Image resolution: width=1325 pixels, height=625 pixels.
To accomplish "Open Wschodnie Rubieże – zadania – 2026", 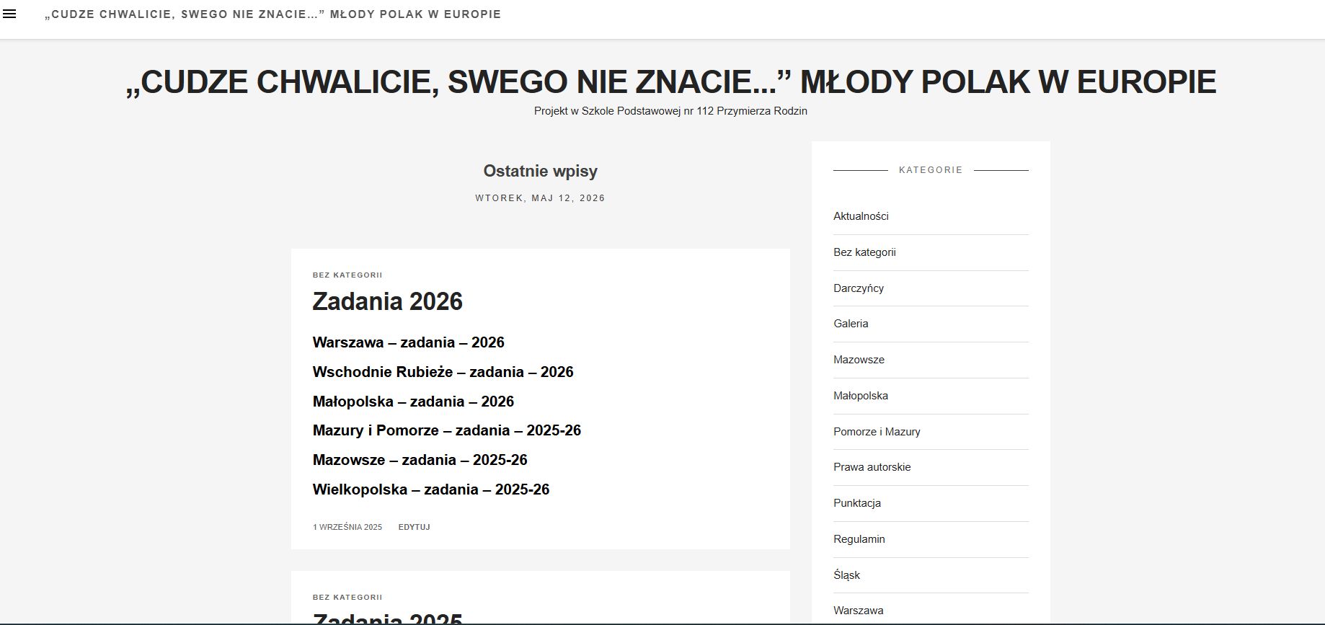I will click(x=443, y=372).
